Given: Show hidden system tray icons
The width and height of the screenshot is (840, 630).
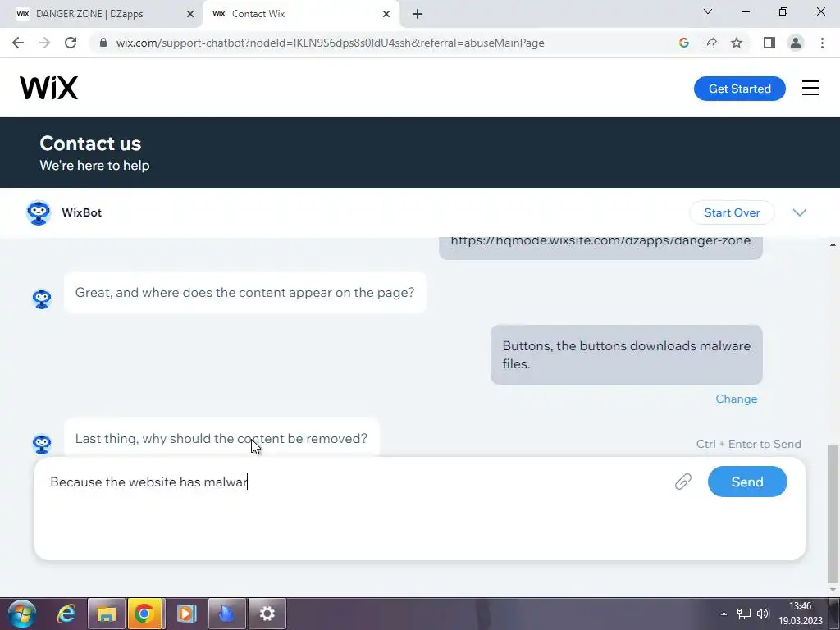Looking at the screenshot, I should (724, 614).
